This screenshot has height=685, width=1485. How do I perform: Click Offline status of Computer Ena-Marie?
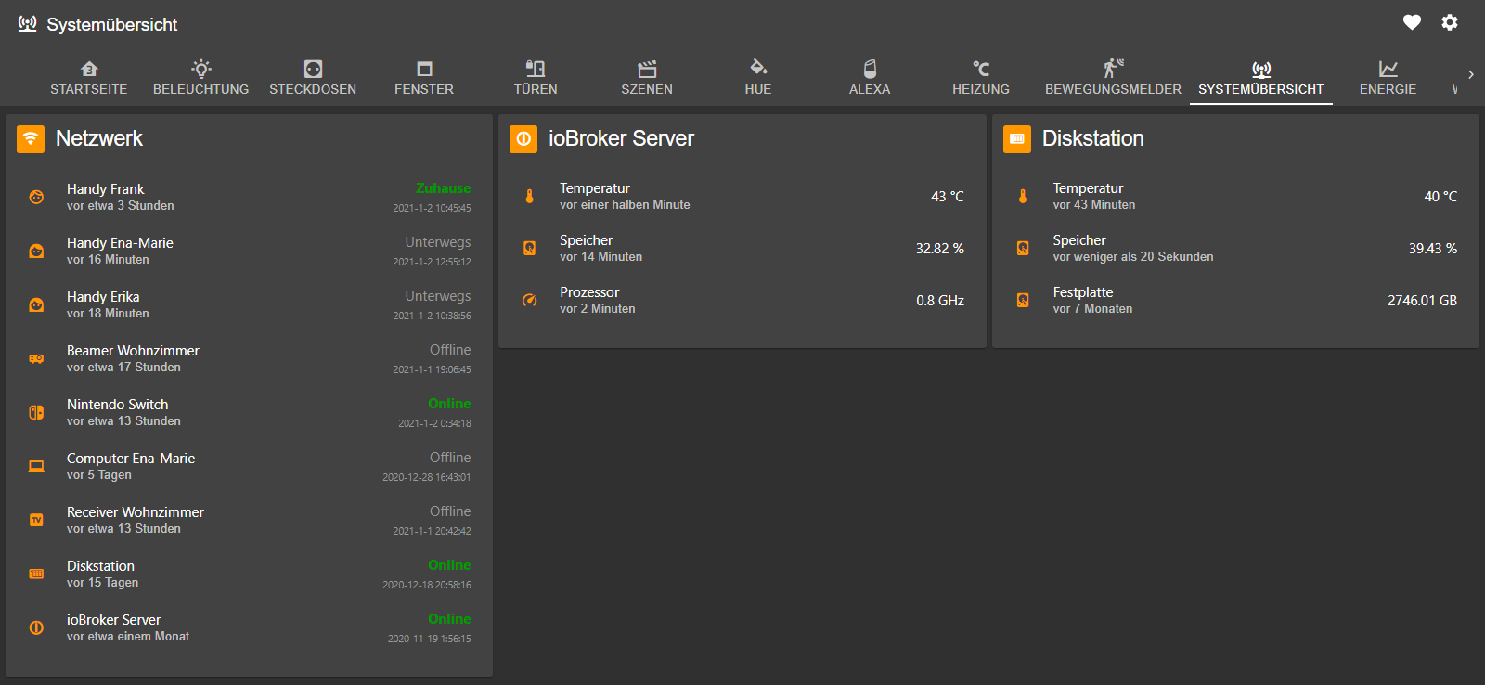(x=450, y=458)
